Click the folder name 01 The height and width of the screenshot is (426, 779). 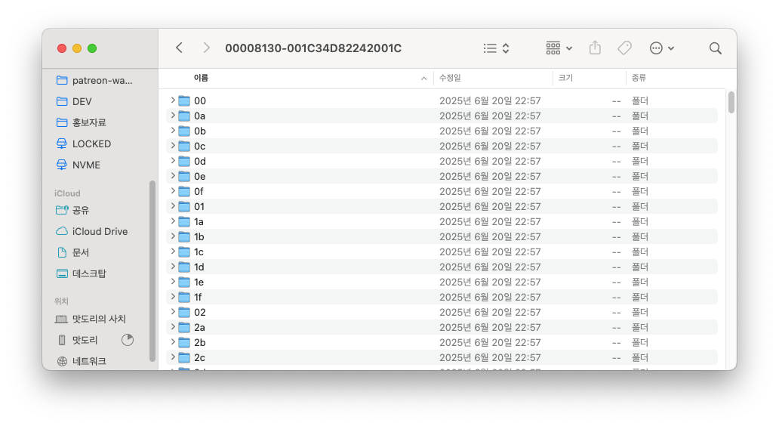[x=199, y=206]
